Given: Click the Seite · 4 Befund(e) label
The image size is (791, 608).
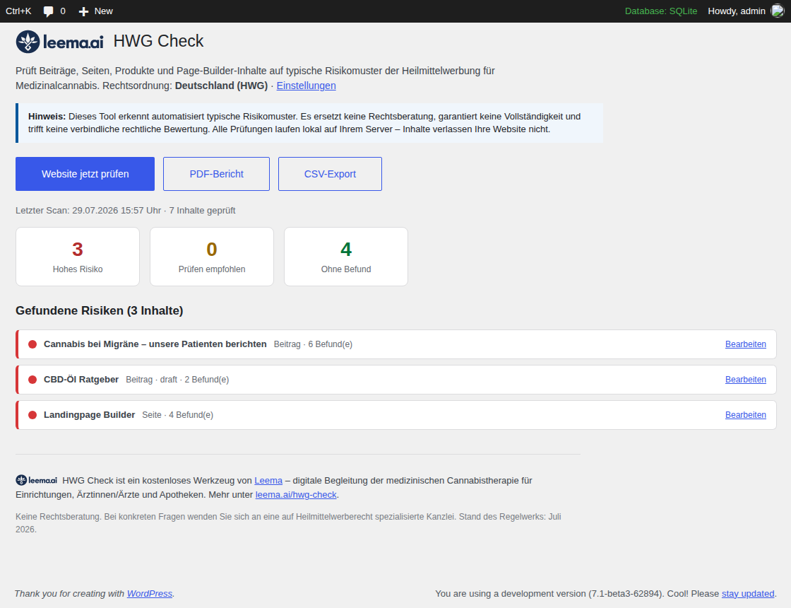Looking at the screenshot, I should click(177, 414).
